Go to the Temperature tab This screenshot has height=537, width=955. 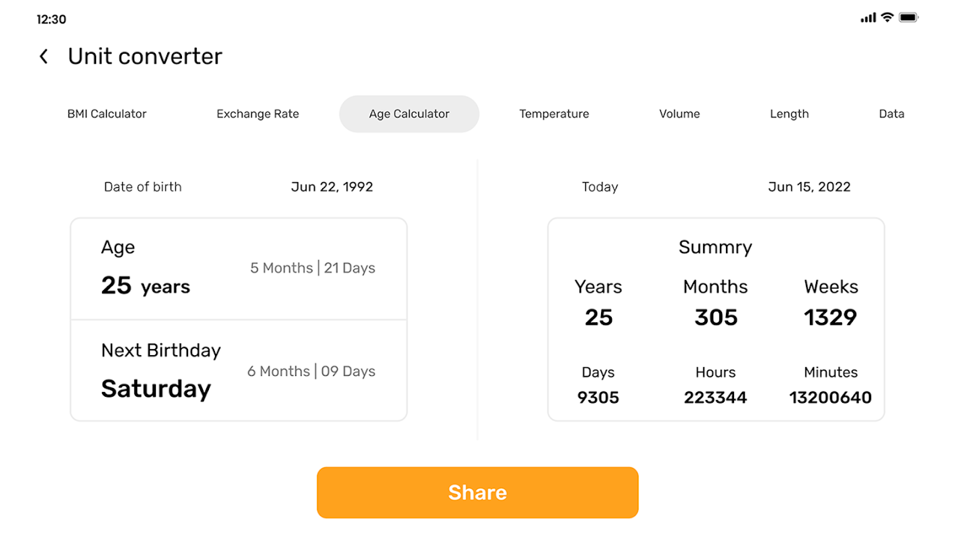tap(554, 114)
